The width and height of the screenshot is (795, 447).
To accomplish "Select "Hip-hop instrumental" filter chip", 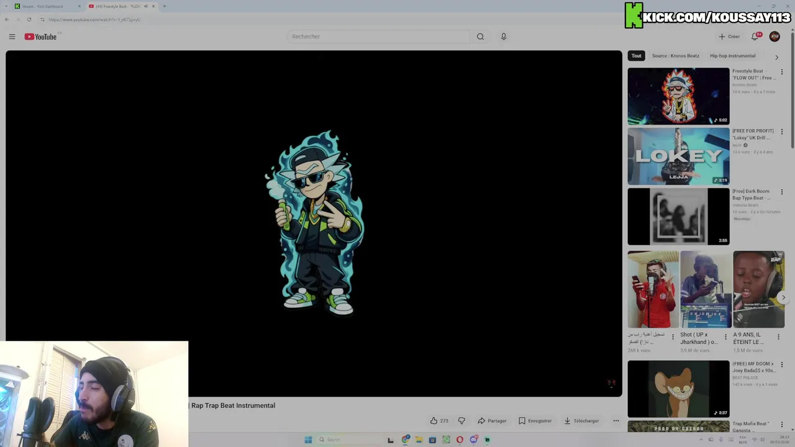I will tap(733, 56).
